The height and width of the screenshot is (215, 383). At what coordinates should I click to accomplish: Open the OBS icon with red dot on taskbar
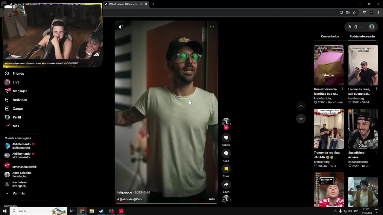111,211
